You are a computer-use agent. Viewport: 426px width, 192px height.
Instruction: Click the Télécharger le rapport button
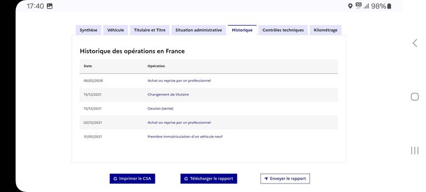(209, 179)
